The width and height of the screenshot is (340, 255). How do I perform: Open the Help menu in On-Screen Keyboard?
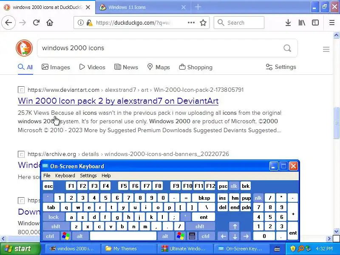click(106, 176)
